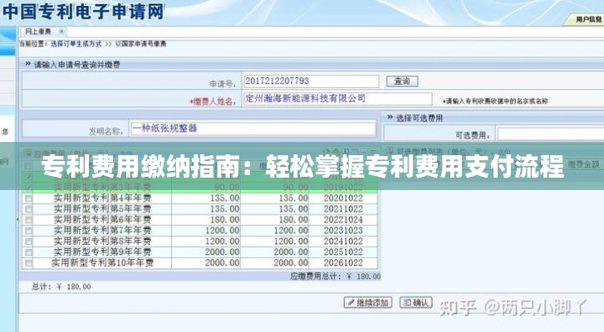The width and height of the screenshot is (604, 332).
Task: Check the 实用新型专利第6年年费 checkbox
Action: [x=29, y=220]
